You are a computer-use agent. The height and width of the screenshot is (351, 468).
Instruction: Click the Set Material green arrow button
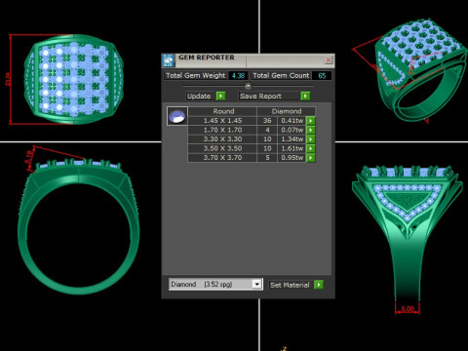tap(319, 285)
